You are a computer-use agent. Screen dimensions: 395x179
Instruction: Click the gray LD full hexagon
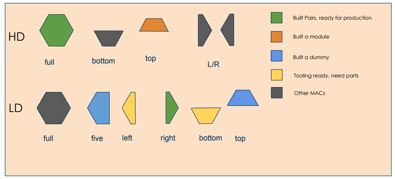point(54,108)
